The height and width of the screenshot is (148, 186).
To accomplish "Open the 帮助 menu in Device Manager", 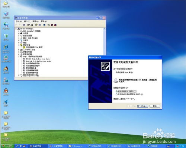I will click(x=44, y=21).
